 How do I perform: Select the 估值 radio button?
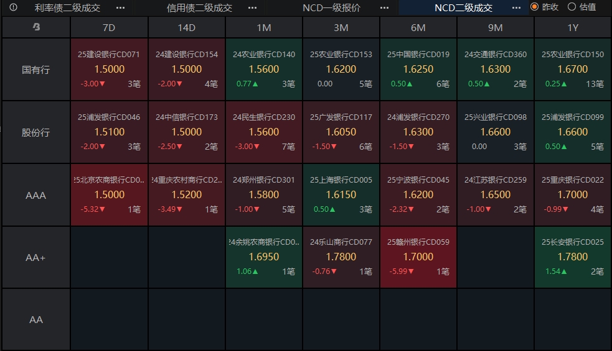(x=572, y=7)
